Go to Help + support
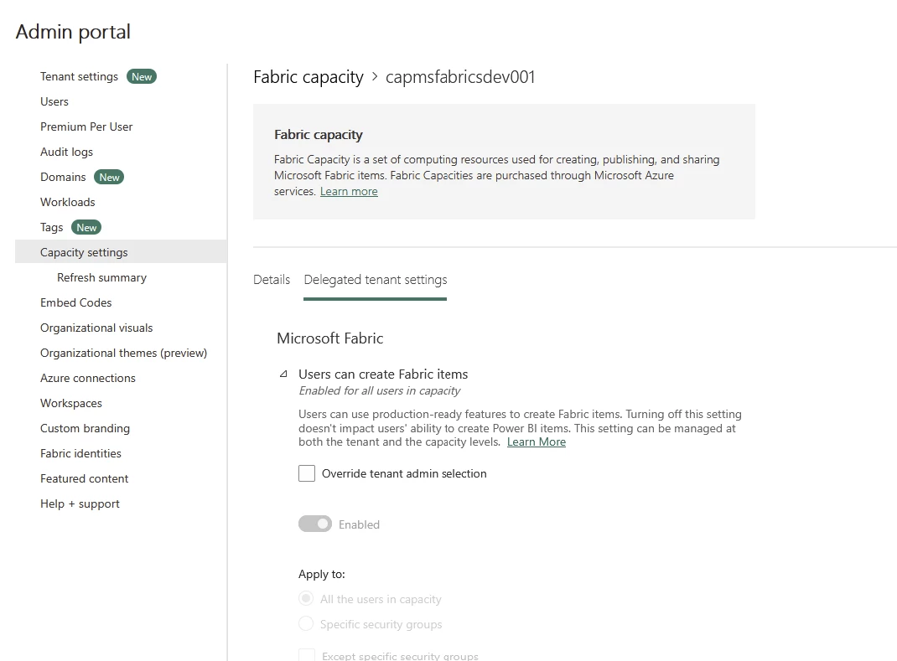897x661 pixels. (80, 503)
